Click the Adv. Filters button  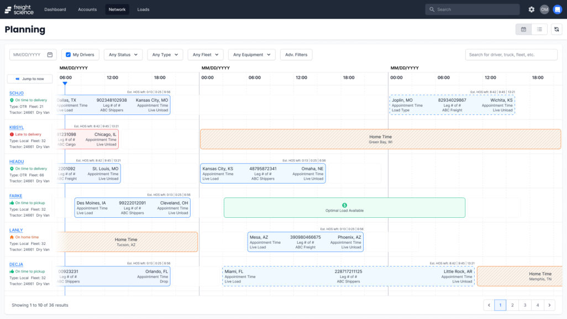pyautogui.click(x=296, y=55)
